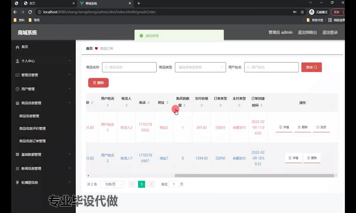Click the person icon for 个人中心

pos(17,61)
